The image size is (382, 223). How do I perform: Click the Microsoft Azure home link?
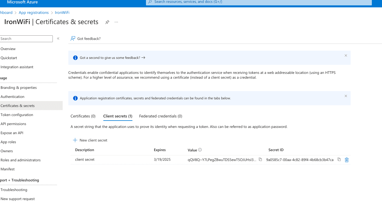22,2
